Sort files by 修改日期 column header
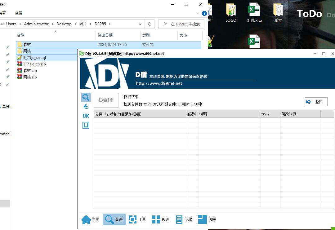 tap(105, 35)
